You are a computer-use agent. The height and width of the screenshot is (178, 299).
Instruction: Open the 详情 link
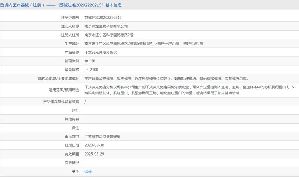88,172
